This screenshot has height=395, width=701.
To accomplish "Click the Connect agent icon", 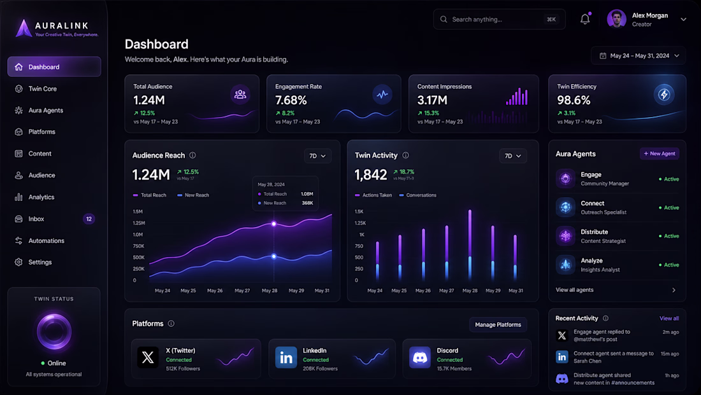I will [x=565, y=207].
